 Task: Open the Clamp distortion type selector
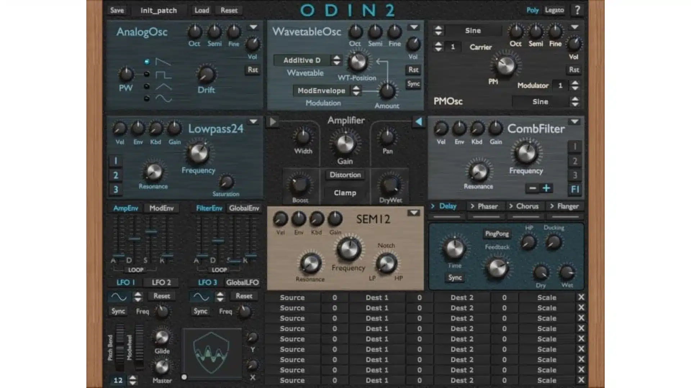click(345, 193)
